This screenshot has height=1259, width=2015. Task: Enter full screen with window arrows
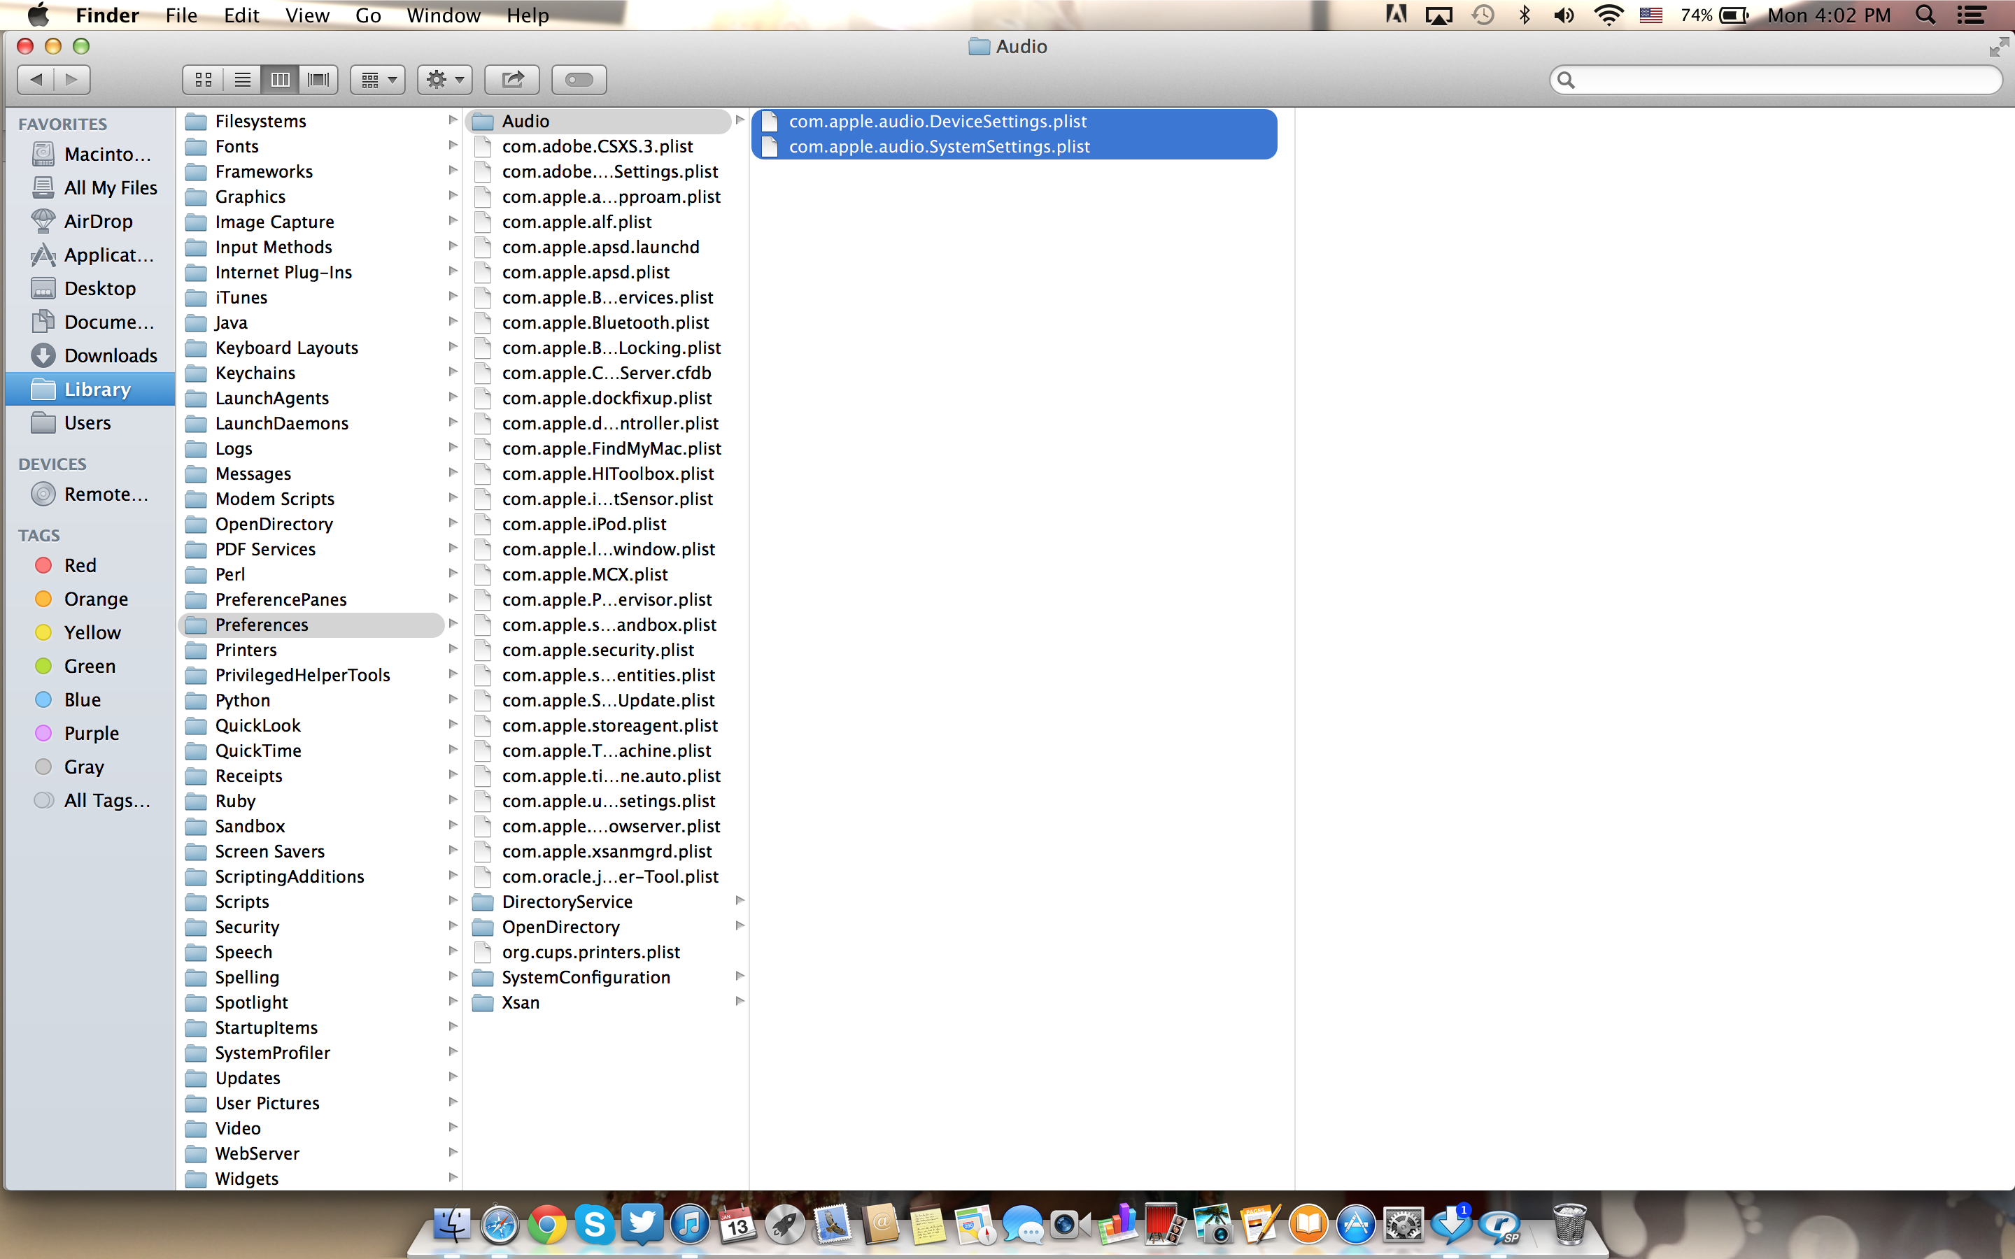tap(1998, 47)
